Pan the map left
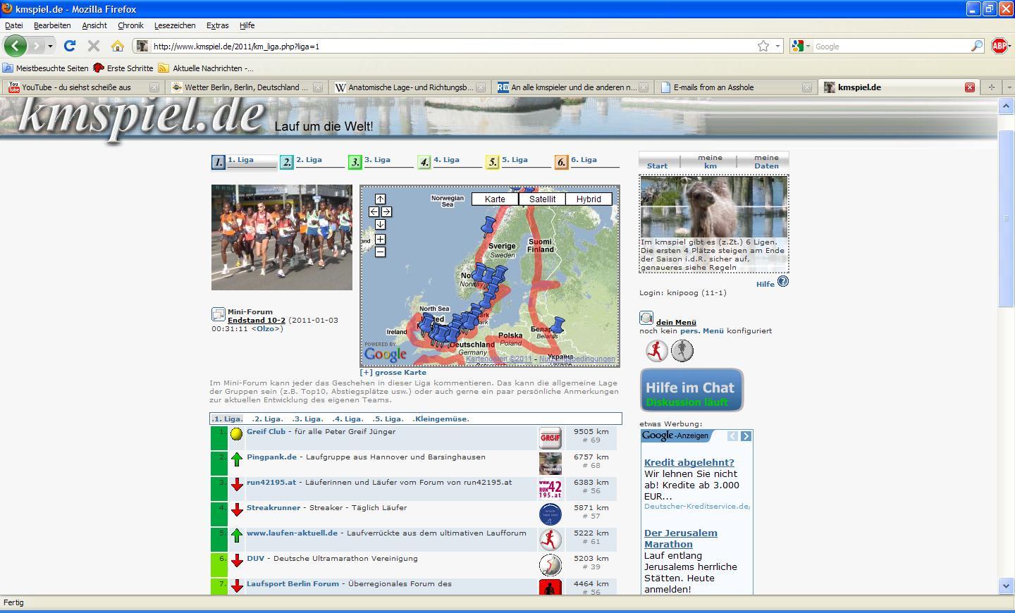The width and height of the screenshot is (1015, 613). 374,211
